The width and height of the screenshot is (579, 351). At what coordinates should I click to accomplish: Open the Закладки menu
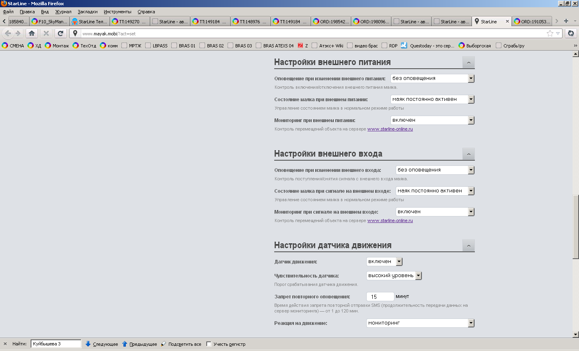88,12
